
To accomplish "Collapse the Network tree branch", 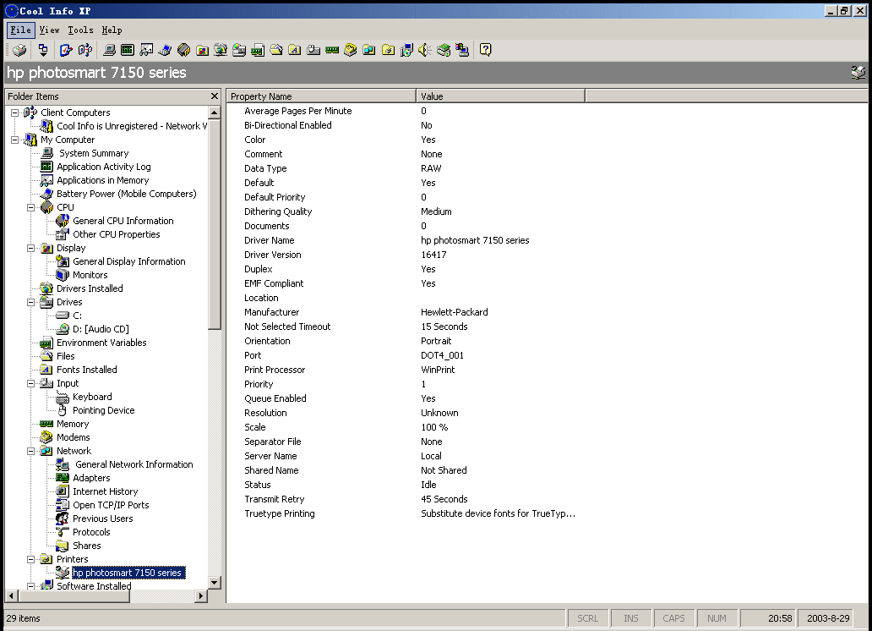I will (31, 451).
